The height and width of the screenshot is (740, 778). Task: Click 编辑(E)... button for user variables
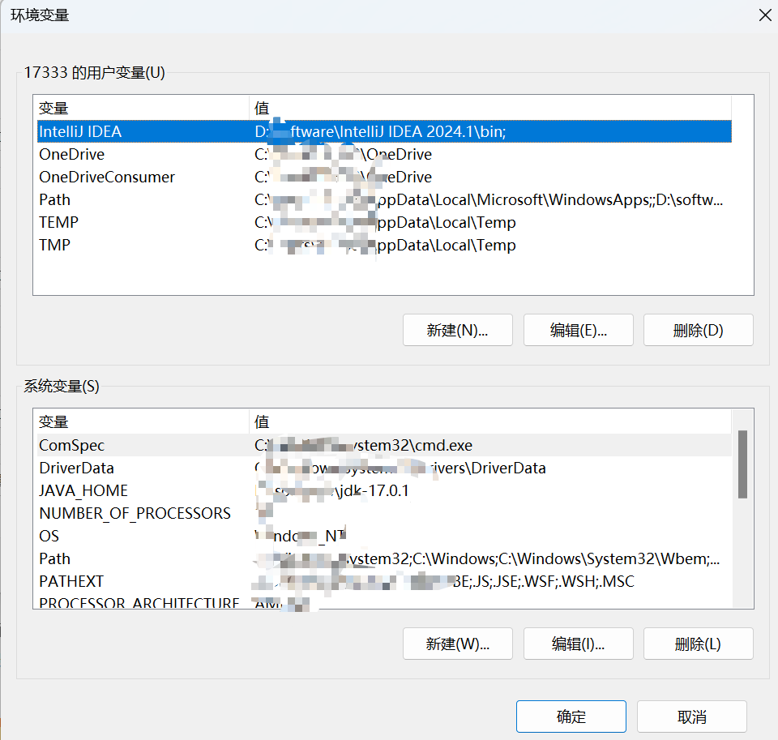(578, 330)
